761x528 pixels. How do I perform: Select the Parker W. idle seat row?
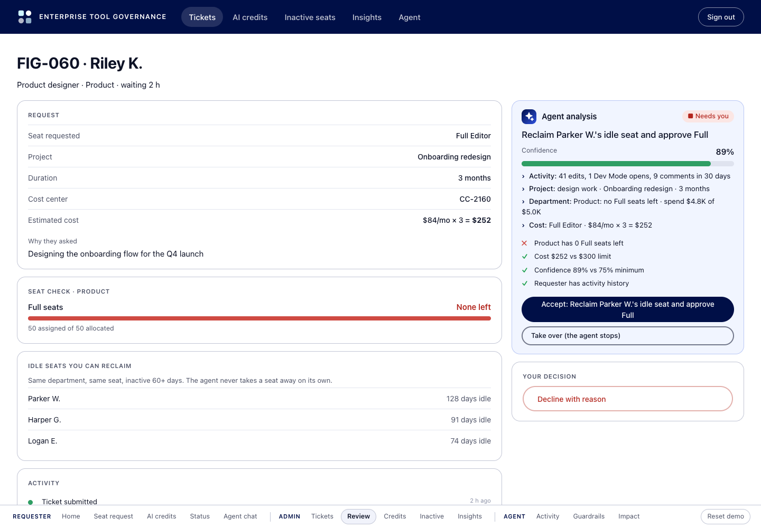coord(259,399)
